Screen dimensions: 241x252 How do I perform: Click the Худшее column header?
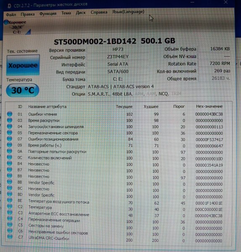[x=151, y=107]
